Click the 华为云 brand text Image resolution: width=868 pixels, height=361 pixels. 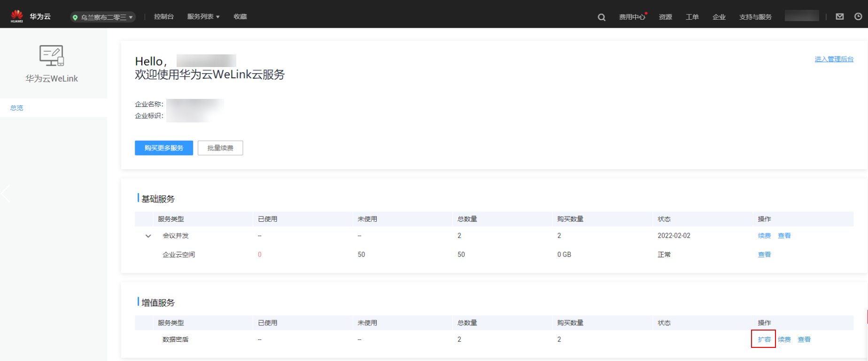pyautogui.click(x=40, y=16)
